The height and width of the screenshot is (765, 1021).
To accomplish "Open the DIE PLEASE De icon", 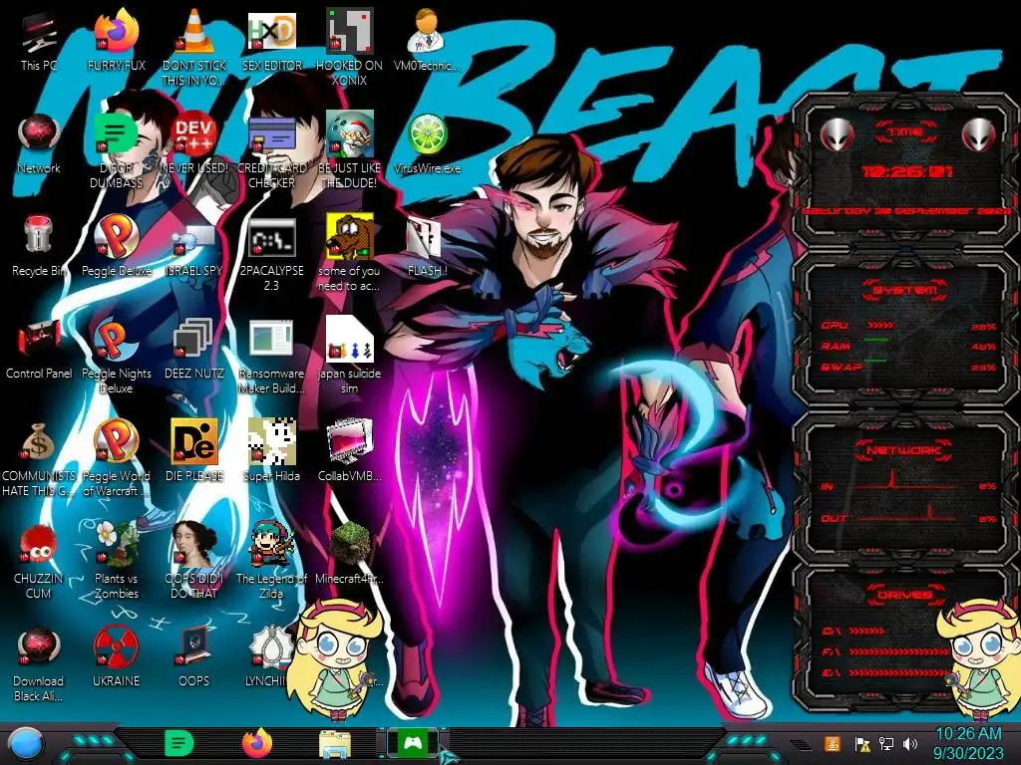I will (x=194, y=451).
